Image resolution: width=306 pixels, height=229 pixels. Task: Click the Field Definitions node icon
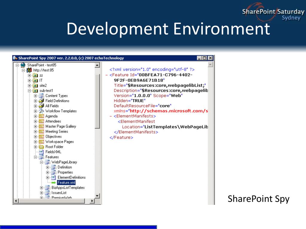(41, 101)
